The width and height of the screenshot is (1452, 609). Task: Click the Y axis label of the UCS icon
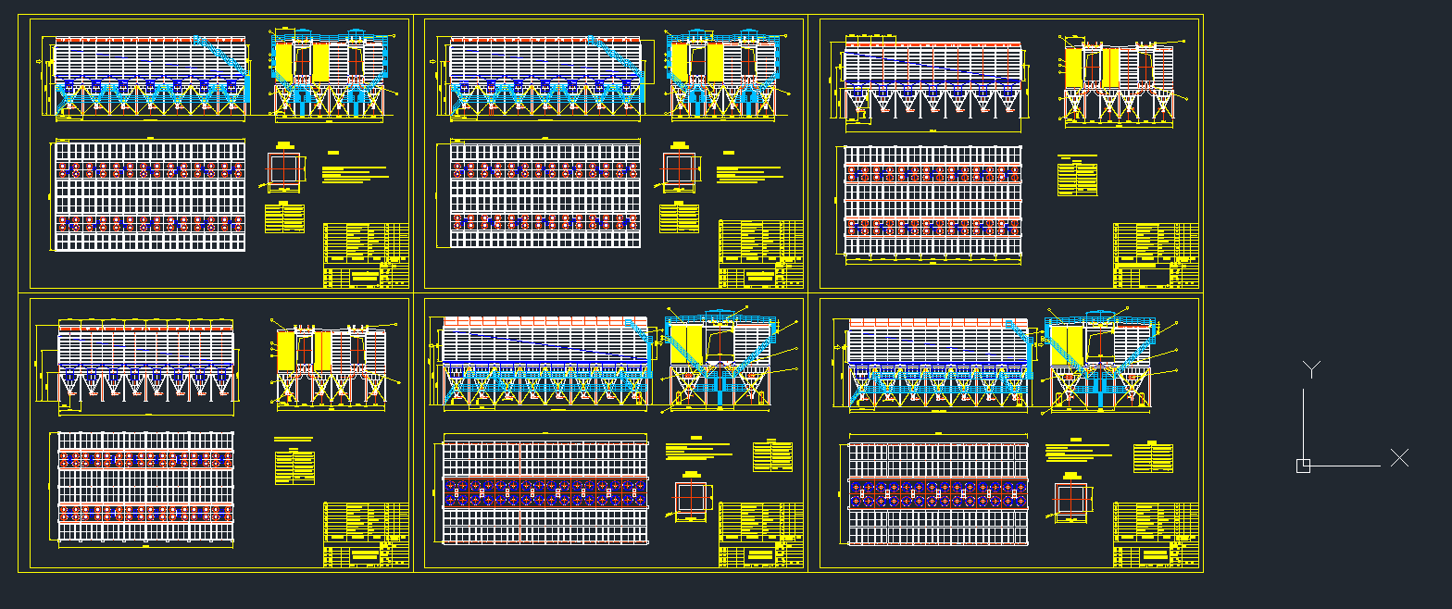[1311, 369]
